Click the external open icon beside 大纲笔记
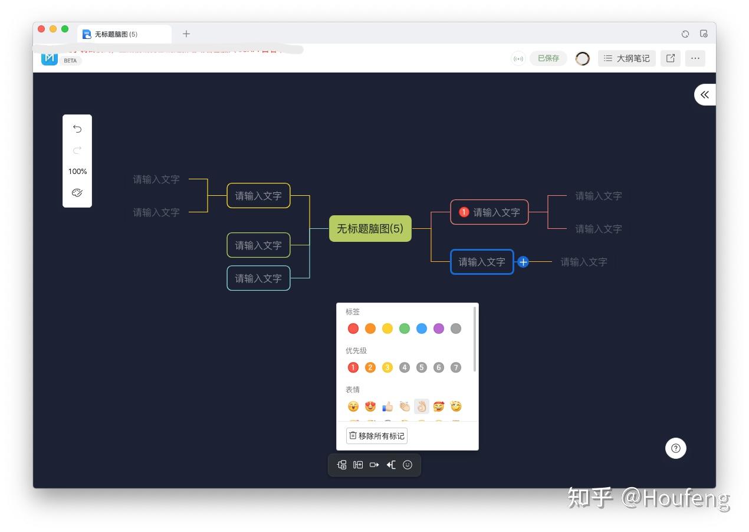 [x=670, y=58]
